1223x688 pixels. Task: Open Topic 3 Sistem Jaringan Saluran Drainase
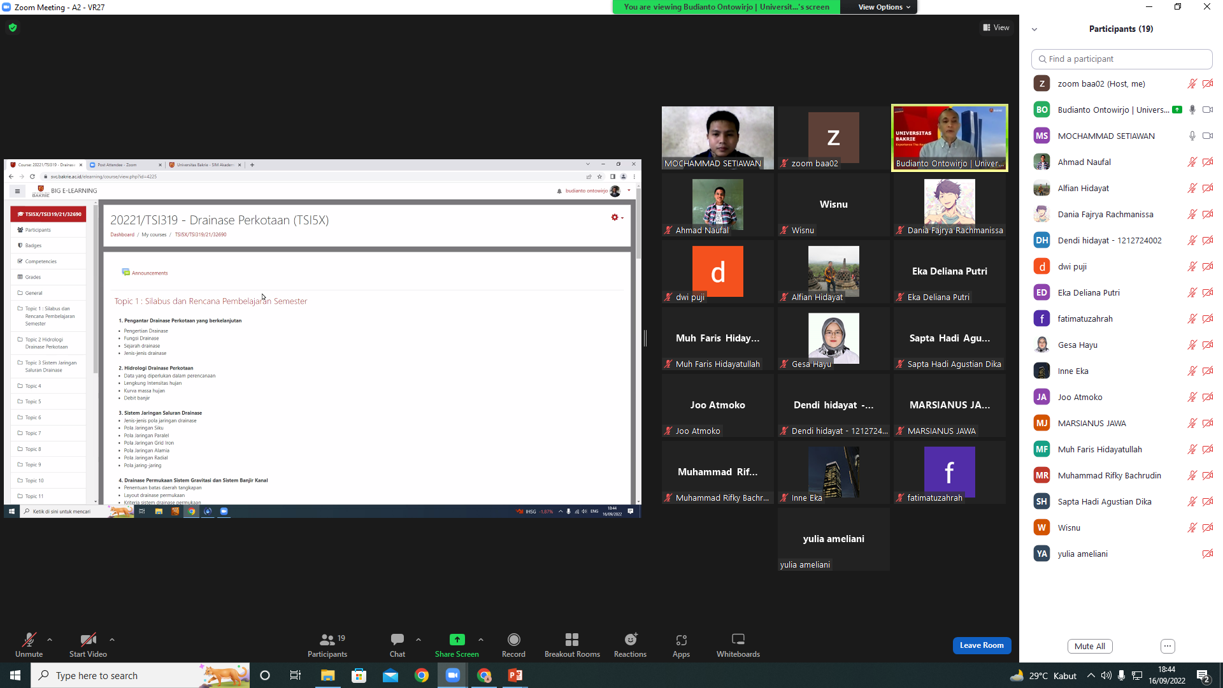coord(48,366)
